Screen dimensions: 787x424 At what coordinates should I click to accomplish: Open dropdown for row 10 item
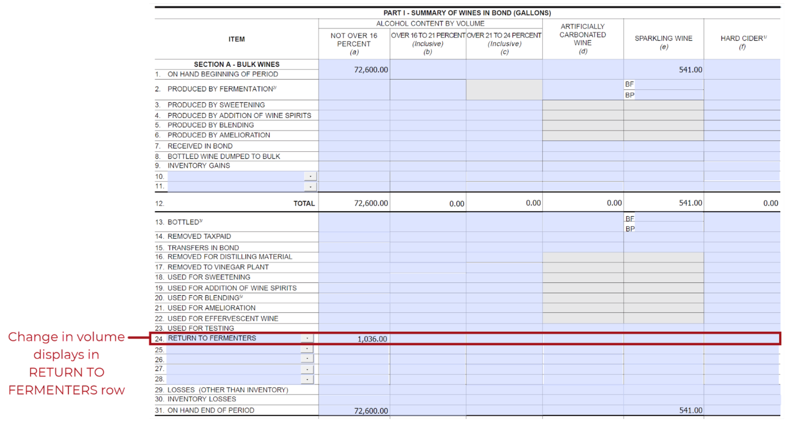[x=310, y=176]
